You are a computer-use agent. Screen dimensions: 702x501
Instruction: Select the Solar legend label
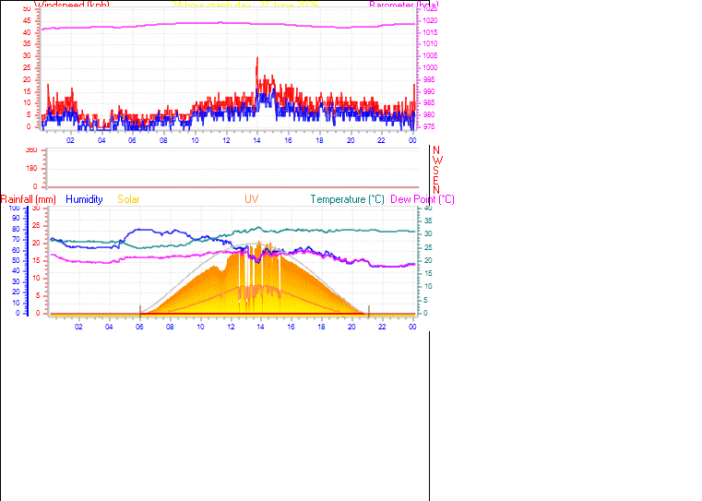click(128, 199)
